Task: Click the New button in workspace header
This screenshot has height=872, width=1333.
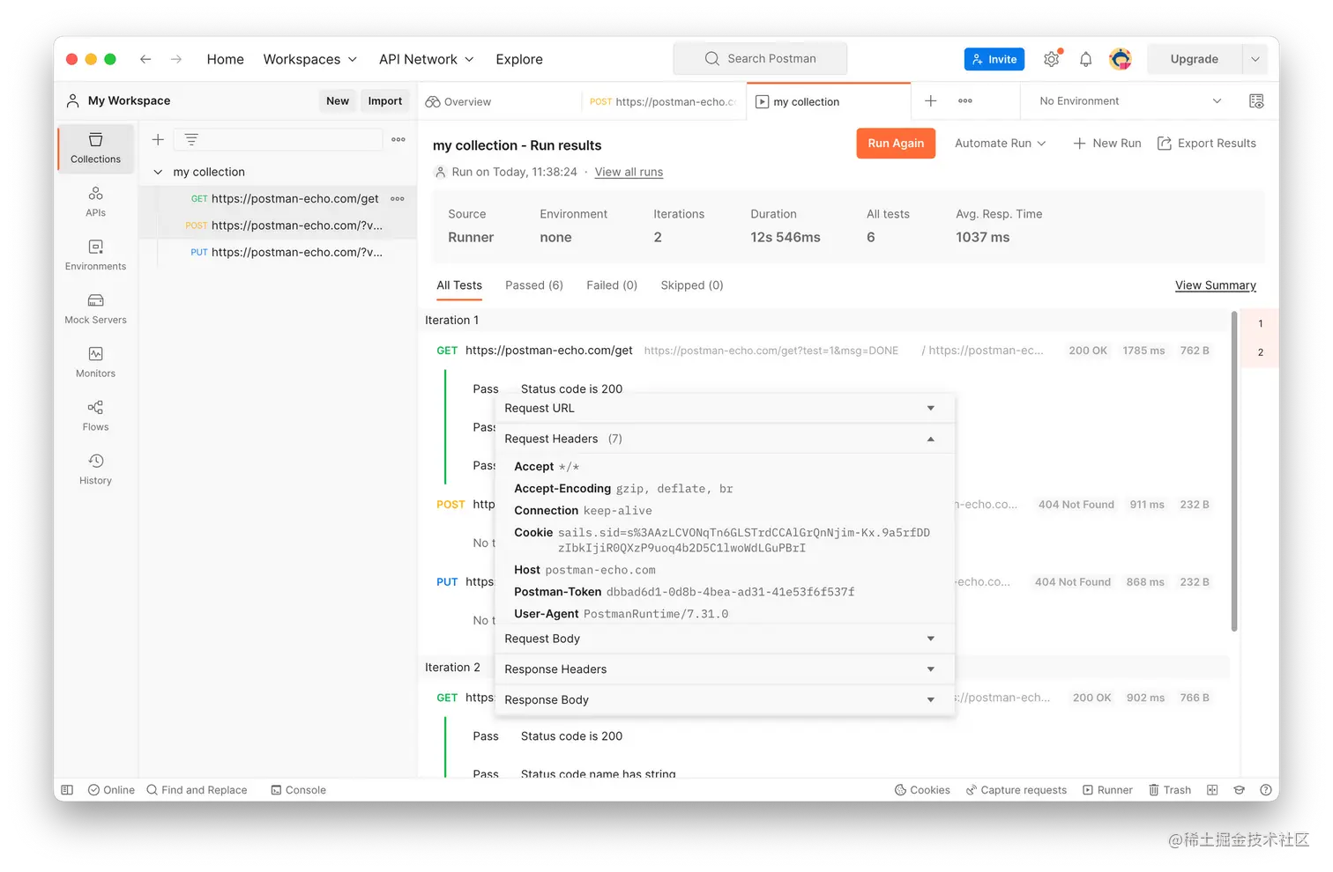Action: point(338,101)
